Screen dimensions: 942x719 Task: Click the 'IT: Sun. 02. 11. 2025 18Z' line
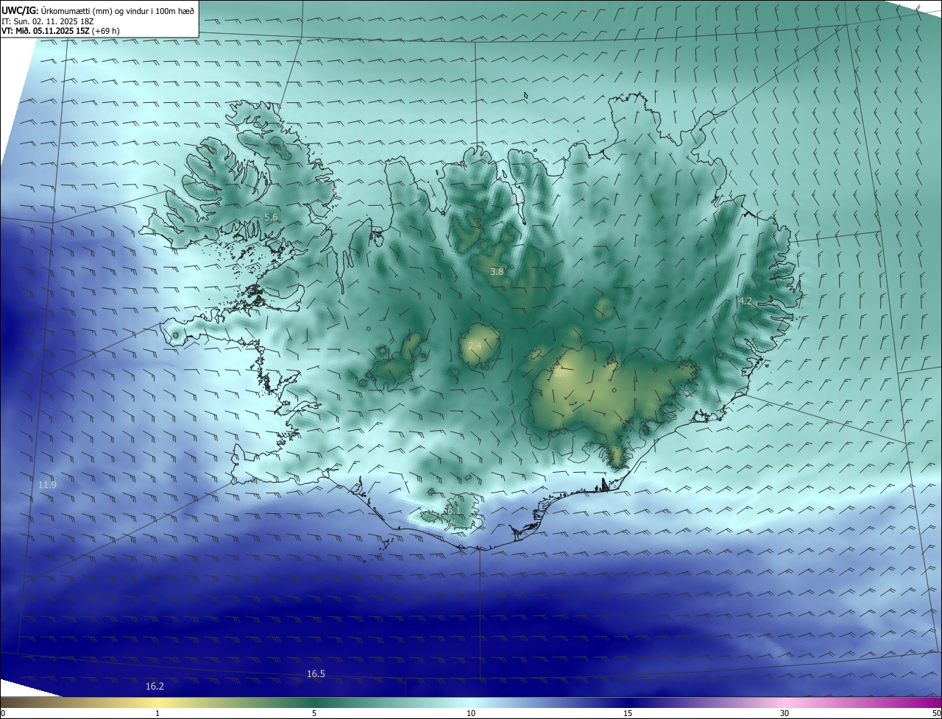[x=47, y=21]
